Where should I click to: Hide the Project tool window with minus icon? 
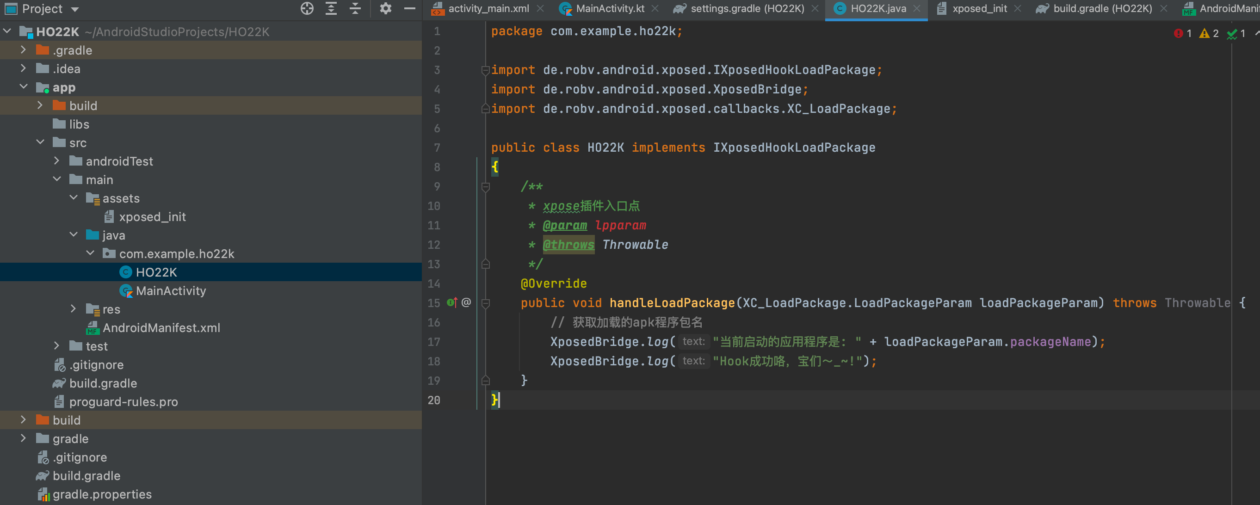(x=410, y=8)
